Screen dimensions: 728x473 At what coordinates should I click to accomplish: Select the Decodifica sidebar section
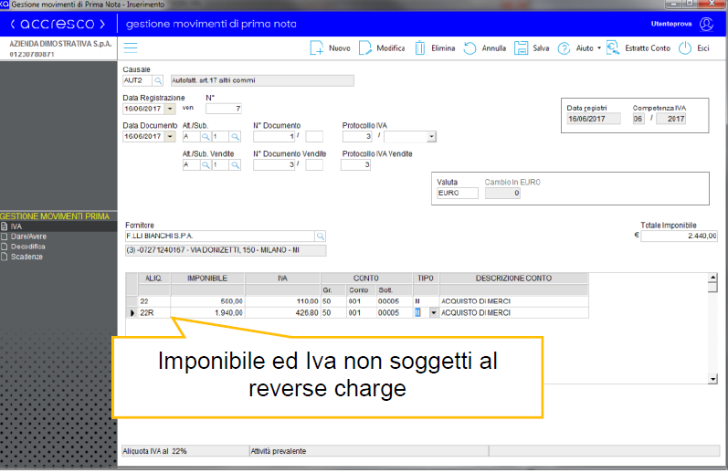(58, 247)
